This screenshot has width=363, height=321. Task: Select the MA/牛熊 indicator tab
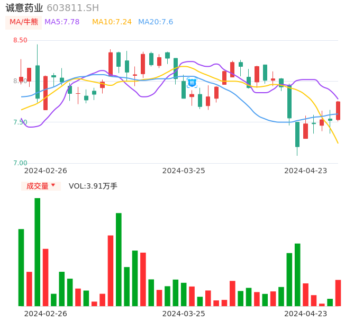click(24, 22)
